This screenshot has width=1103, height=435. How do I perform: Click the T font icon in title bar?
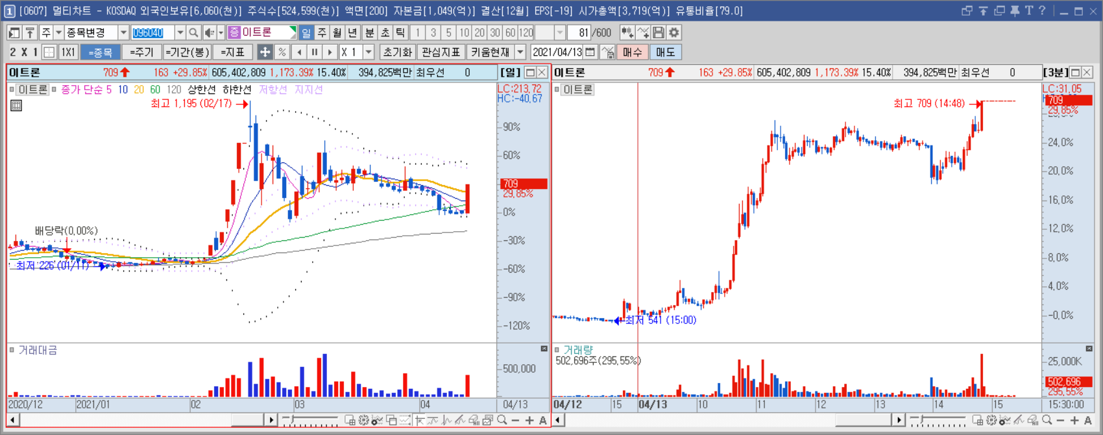click(1029, 11)
